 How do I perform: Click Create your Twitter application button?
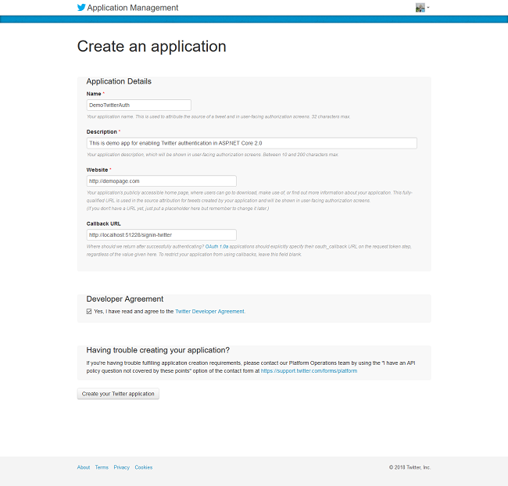[118, 394]
